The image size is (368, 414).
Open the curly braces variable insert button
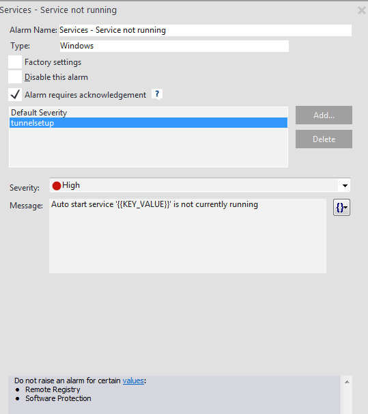pos(341,208)
